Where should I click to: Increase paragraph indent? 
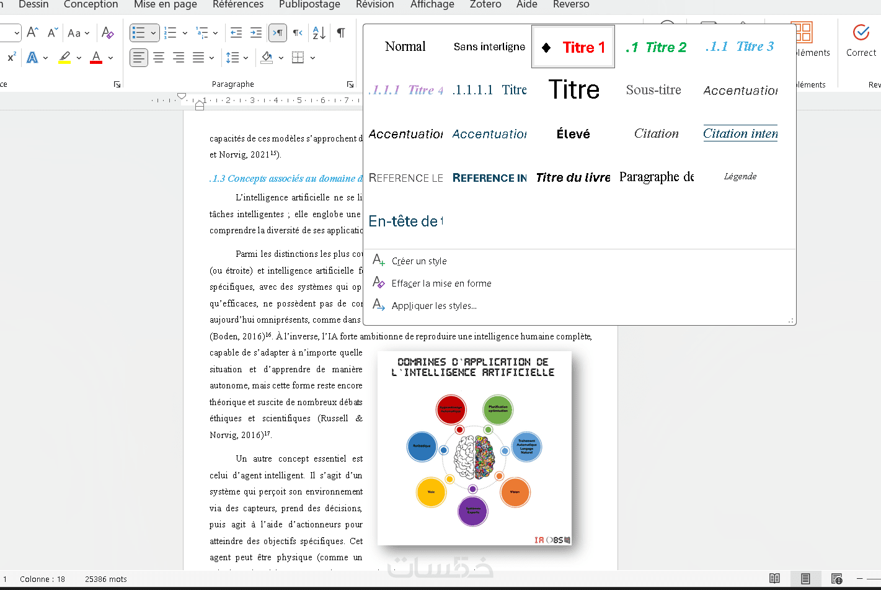[x=256, y=33]
